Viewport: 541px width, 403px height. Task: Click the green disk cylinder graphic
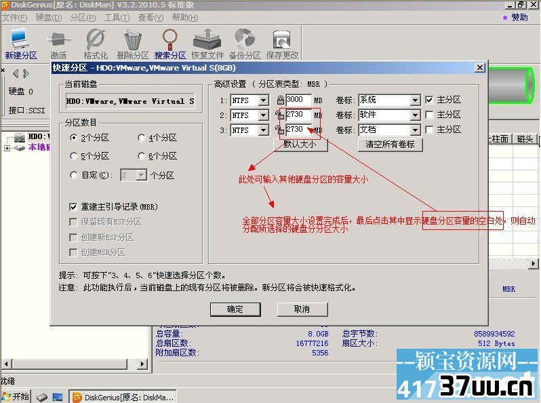pos(512,85)
